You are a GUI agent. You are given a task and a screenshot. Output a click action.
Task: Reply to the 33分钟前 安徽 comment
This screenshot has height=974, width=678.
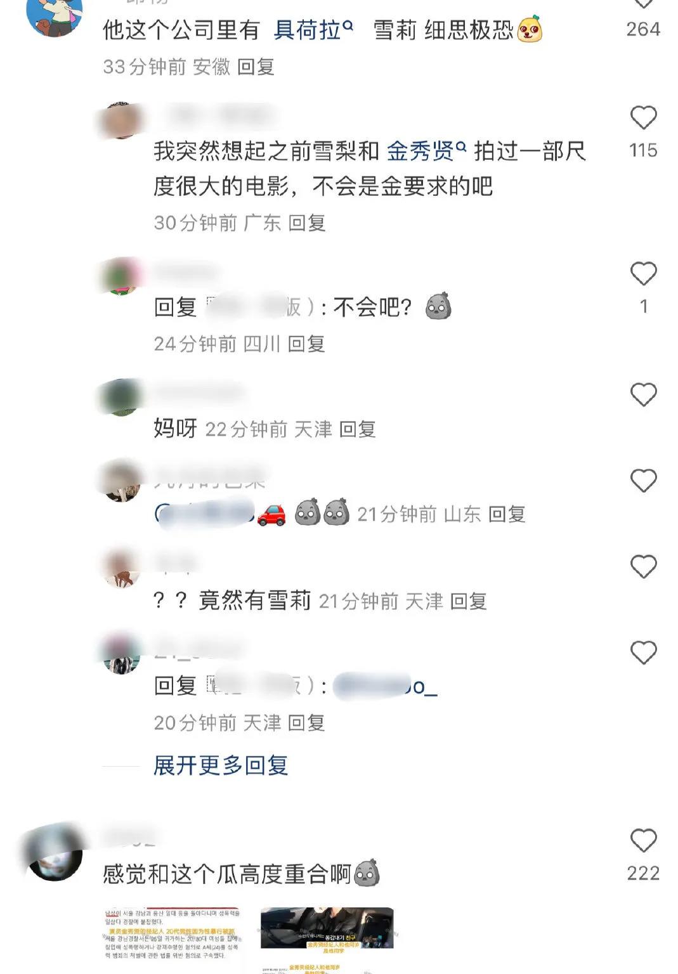tap(256, 67)
